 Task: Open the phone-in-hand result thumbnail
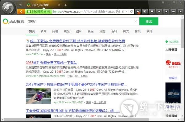[39, 96]
